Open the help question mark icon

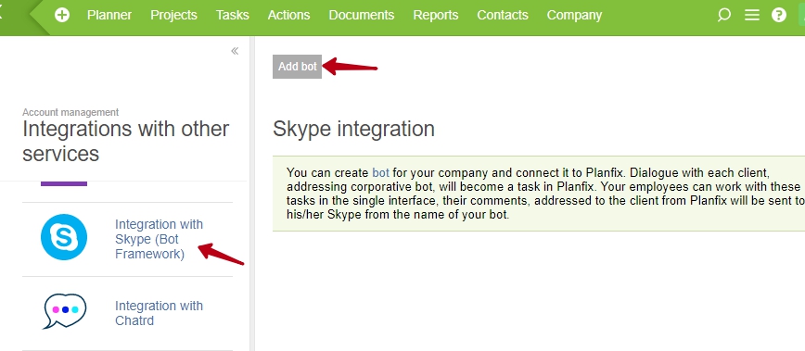tap(779, 16)
